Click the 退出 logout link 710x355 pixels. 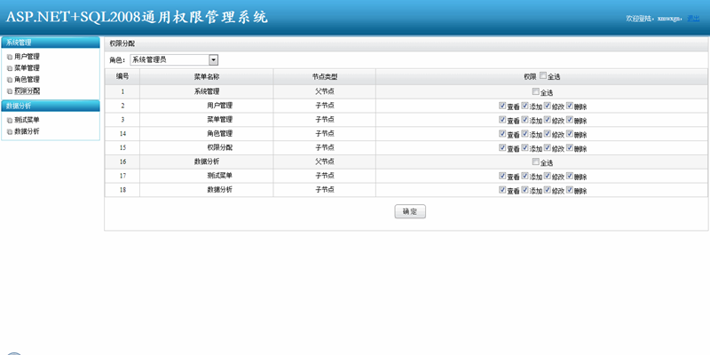point(693,19)
